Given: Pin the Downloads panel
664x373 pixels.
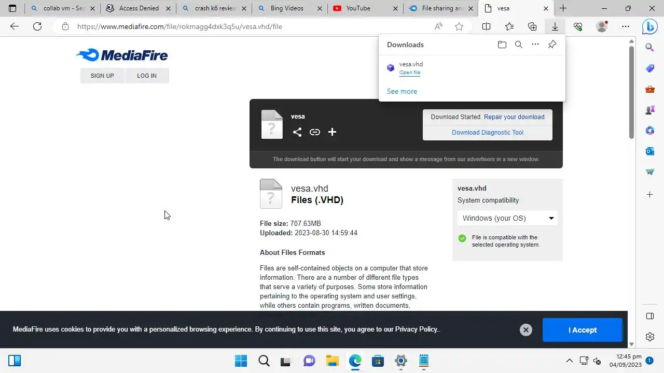Looking at the screenshot, I should (x=552, y=45).
